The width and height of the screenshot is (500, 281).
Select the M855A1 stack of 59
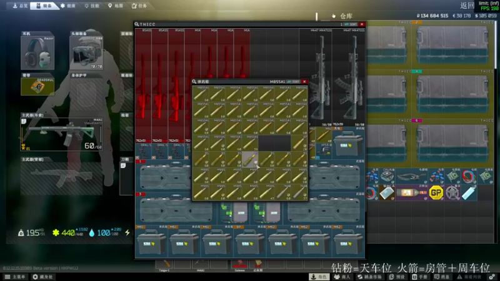pyautogui.click(x=250, y=143)
